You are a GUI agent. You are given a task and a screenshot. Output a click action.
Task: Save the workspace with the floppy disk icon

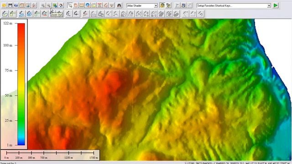(x=10, y=5)
